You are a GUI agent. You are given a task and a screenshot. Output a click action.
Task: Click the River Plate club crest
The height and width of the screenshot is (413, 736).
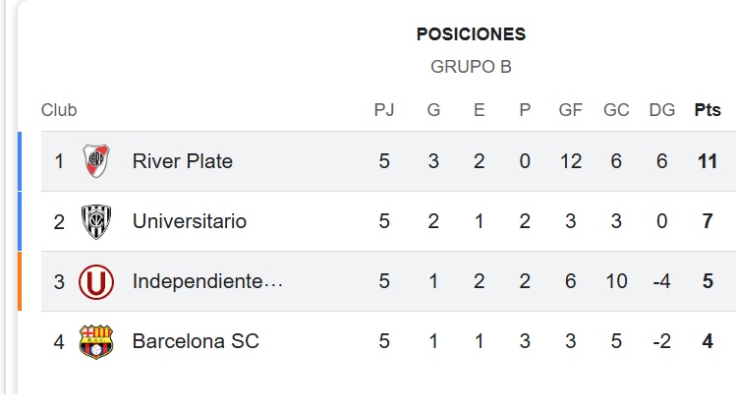[x=96, y=160]
